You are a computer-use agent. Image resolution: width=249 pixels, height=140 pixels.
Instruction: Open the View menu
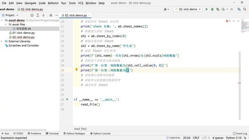[x=19, y=3]
